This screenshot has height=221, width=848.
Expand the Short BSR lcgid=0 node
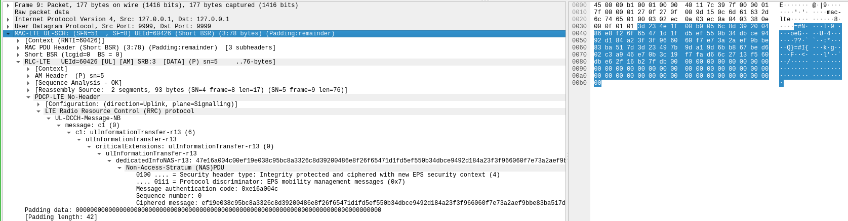point(18,54)
